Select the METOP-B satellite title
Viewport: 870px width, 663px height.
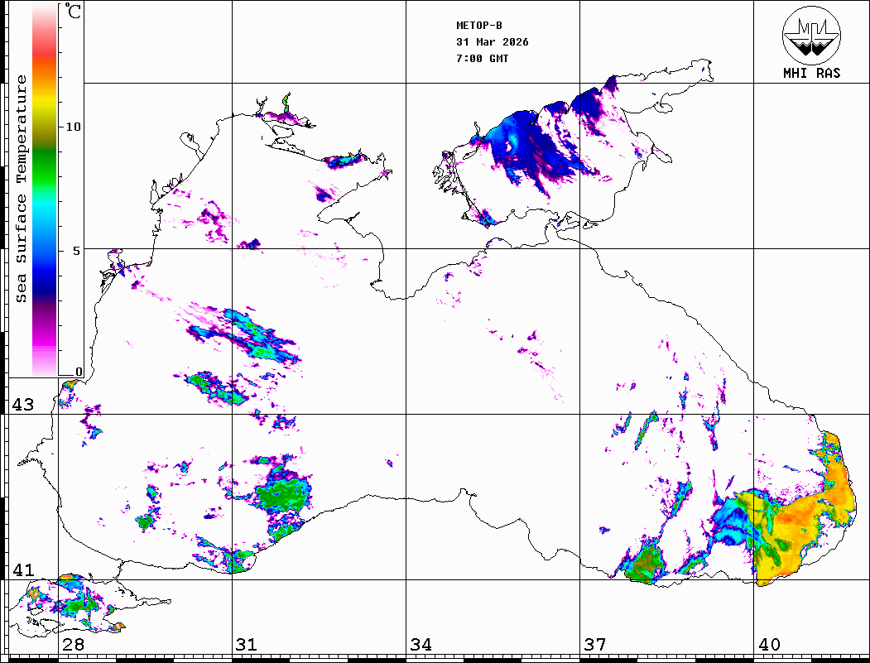coord(479,25)
